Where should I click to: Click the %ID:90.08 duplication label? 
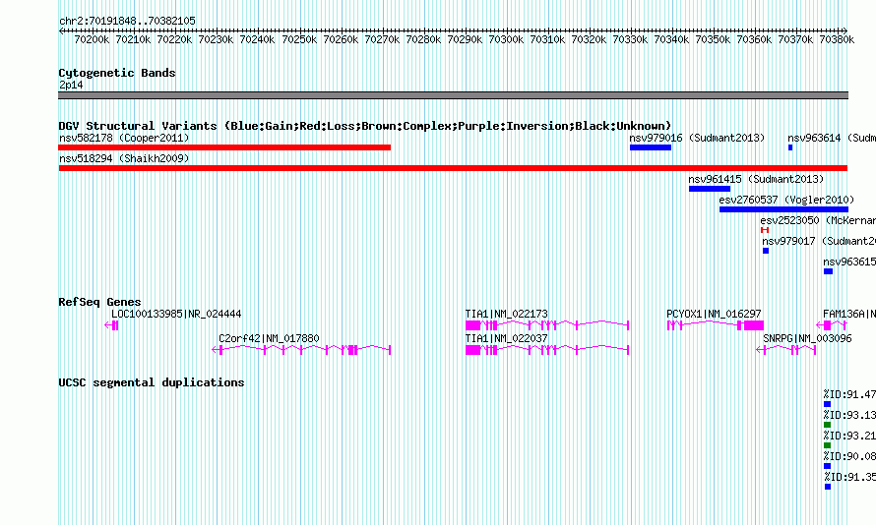pos(849,456)
